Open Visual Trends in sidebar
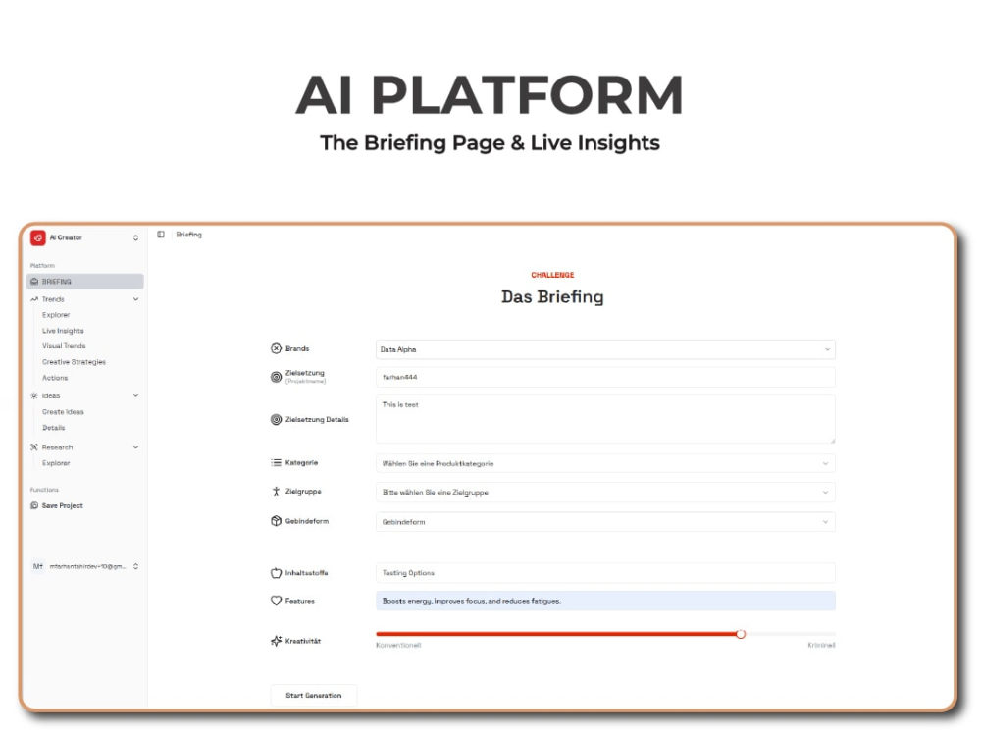The width and height of the screenshot is (981, 735). [64, 346]
